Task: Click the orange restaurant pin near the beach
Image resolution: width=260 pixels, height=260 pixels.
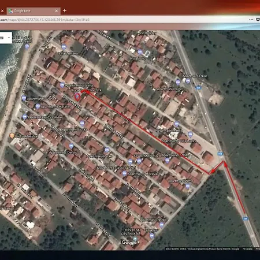Action: pos(12,136)
